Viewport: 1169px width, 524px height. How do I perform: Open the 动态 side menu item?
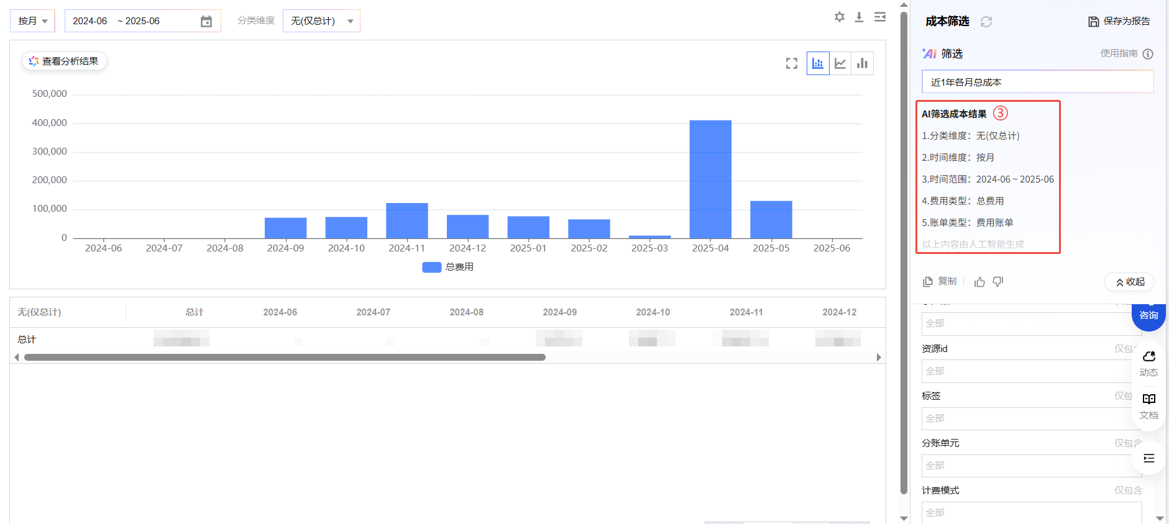click(1148, 363)
